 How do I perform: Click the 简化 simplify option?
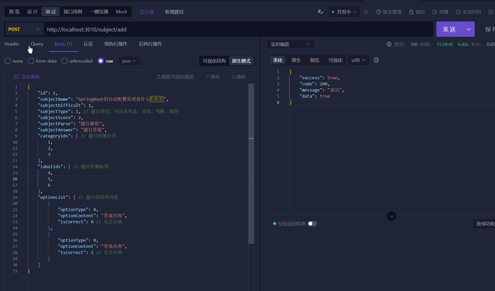239,77
